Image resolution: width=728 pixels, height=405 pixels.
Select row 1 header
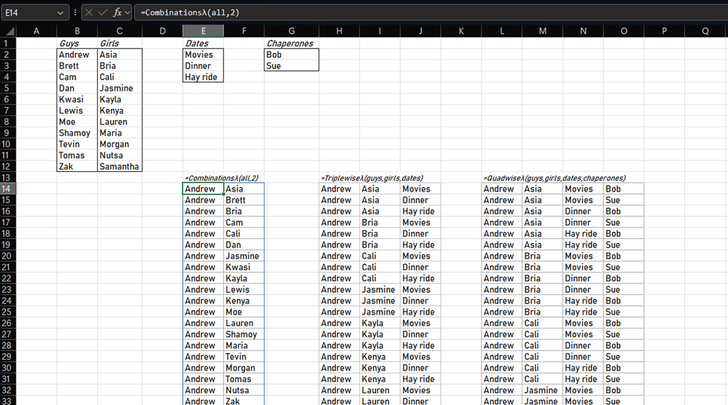[x=8, y=43]
